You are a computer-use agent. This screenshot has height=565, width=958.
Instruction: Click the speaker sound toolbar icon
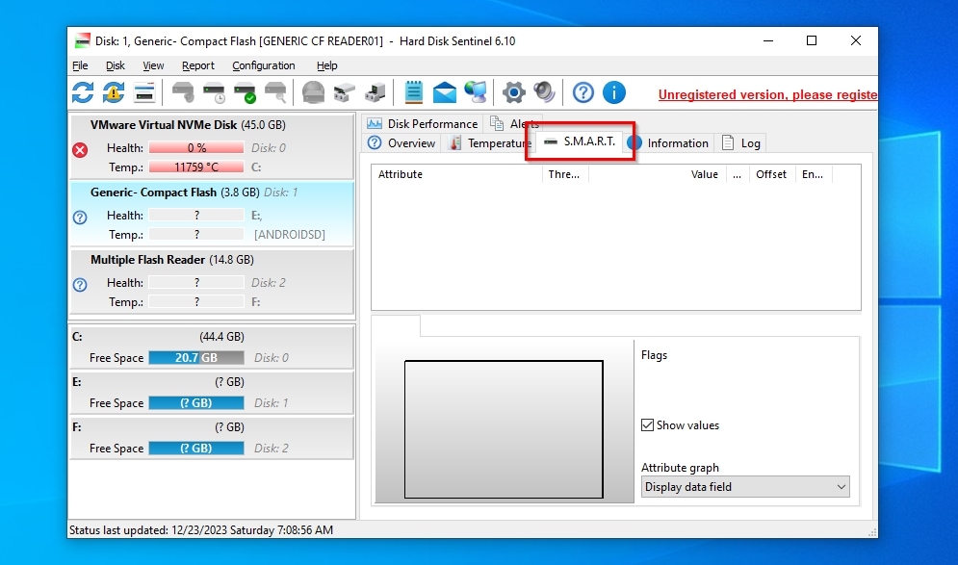coord(544,92)
